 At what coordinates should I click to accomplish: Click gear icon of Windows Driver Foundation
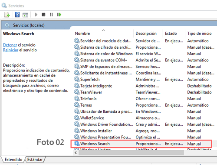pyautogui.click(x=77, y=124)
